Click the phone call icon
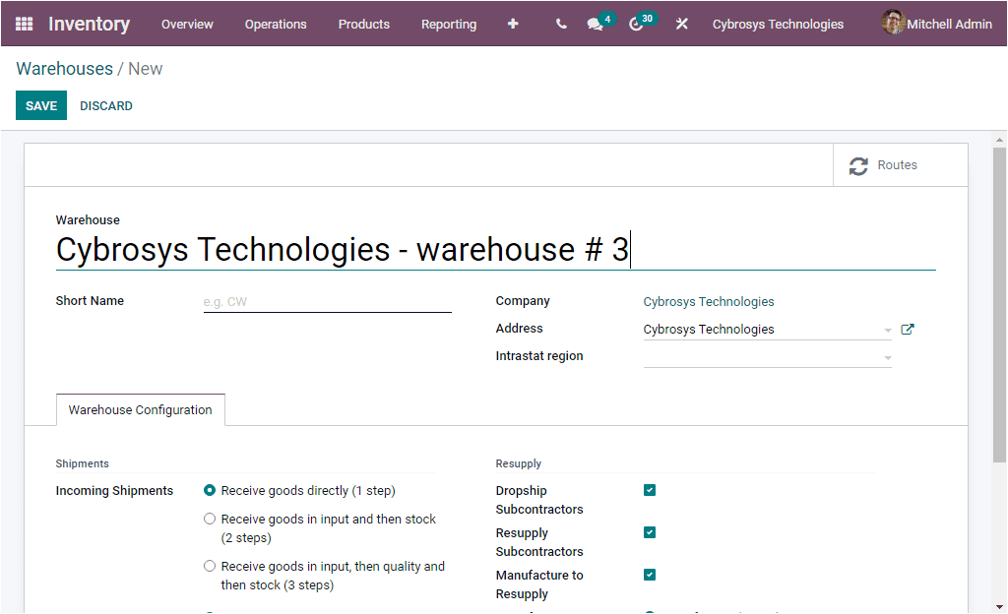 click(560, 24)
